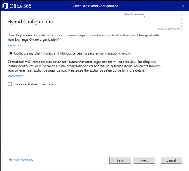Open first learn more link under question
Viewport: 189px width, 171px height.
point(15,45)
